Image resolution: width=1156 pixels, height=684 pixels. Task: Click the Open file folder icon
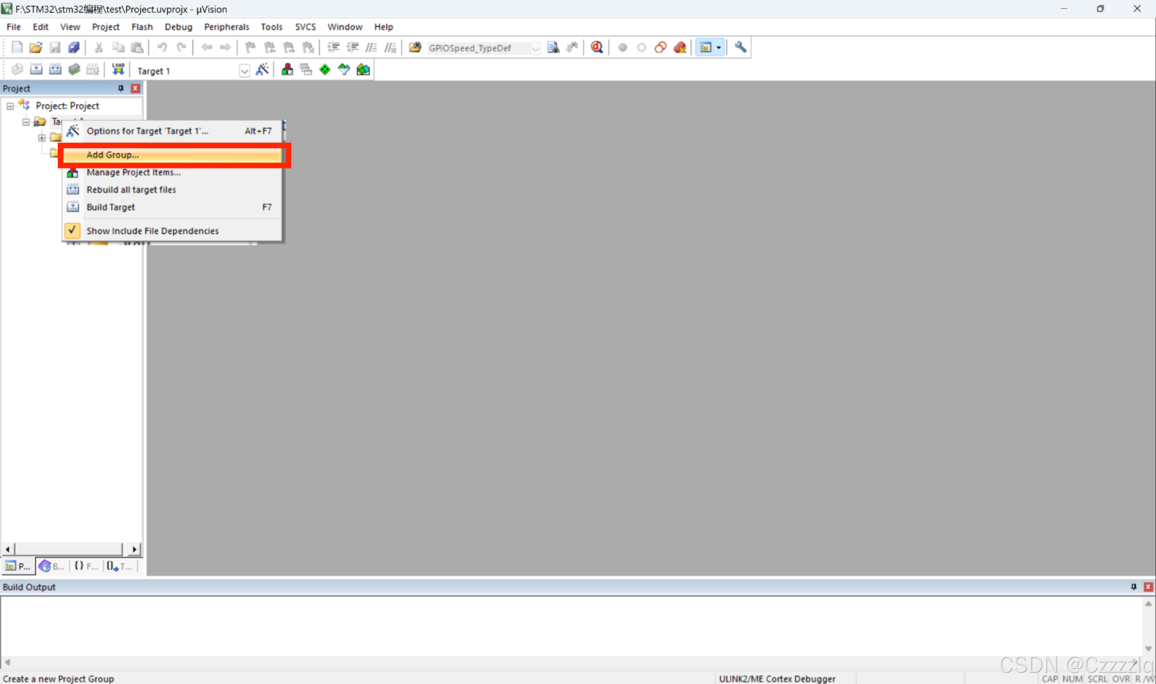coord(36,47)
